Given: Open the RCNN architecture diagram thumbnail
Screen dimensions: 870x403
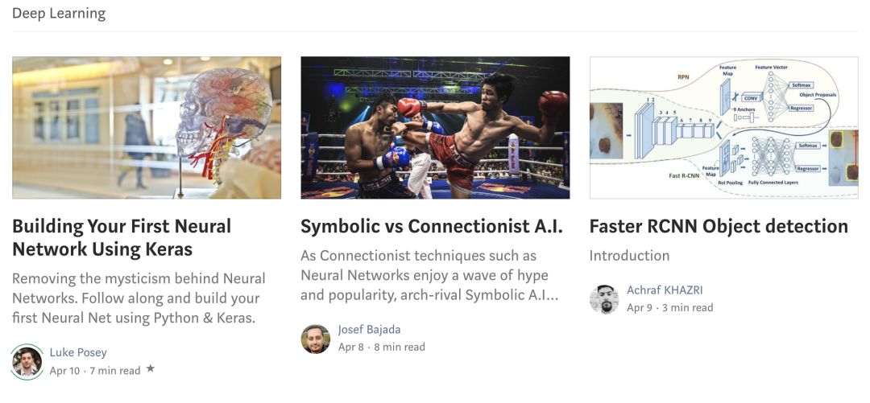Looking at the screenshot, I should [723, 127].
